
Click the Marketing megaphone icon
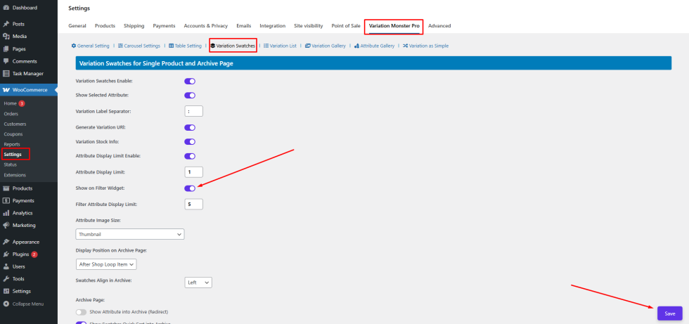6,225
